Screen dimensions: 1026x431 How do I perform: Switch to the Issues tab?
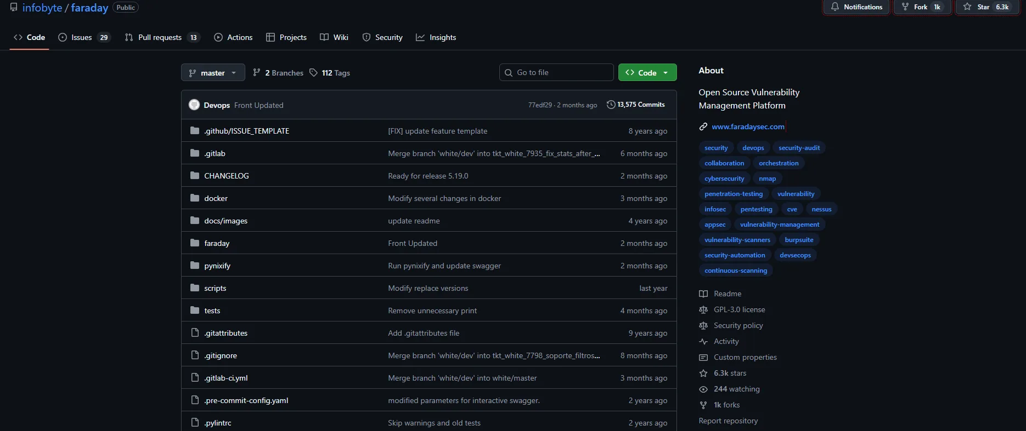84,37
